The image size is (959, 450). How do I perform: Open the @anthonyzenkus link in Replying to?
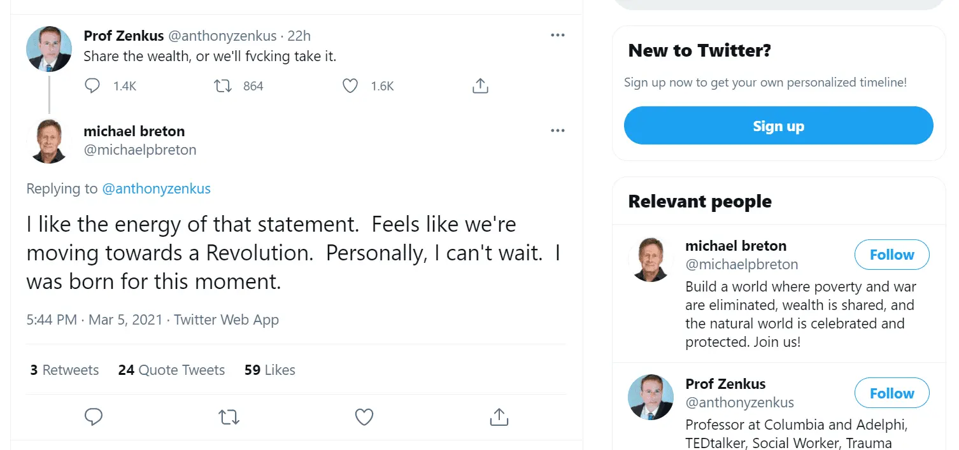[156, 188]
